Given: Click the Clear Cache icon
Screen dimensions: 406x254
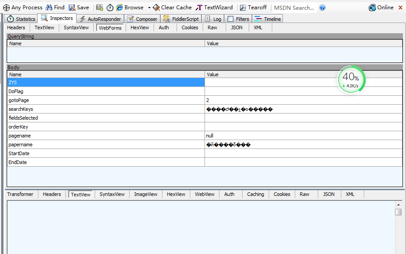Looking at the screenshot, I should coord(156,8).
